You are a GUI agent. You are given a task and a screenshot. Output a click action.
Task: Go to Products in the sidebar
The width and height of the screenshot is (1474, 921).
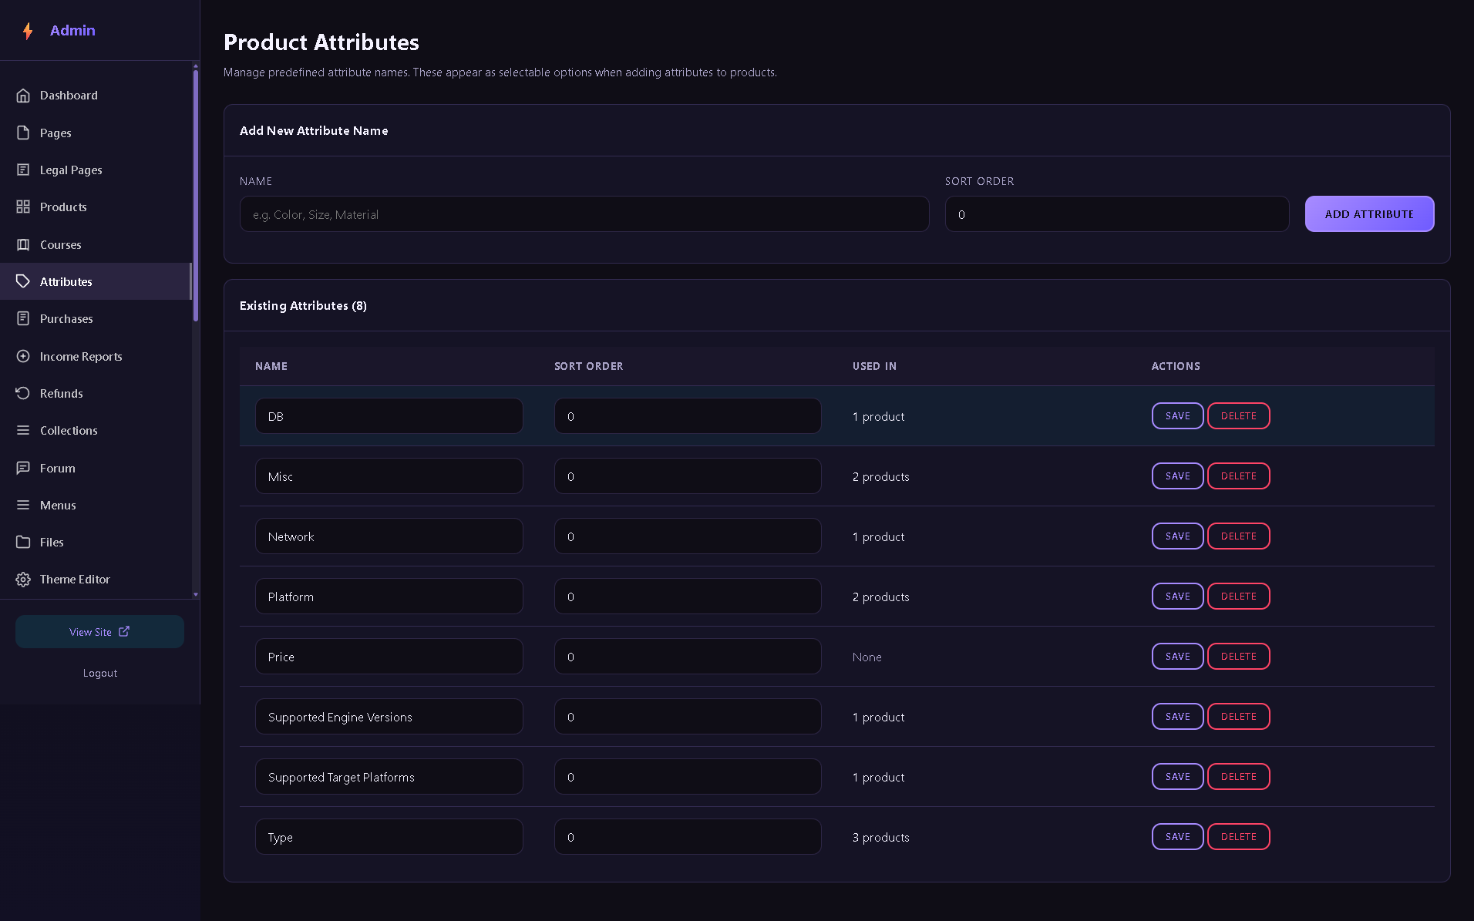[96, 207]
